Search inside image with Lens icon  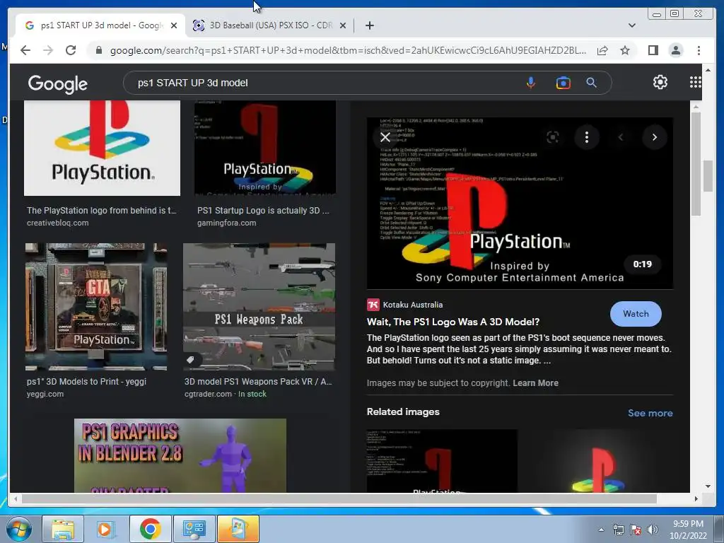[x=553, y=137]
